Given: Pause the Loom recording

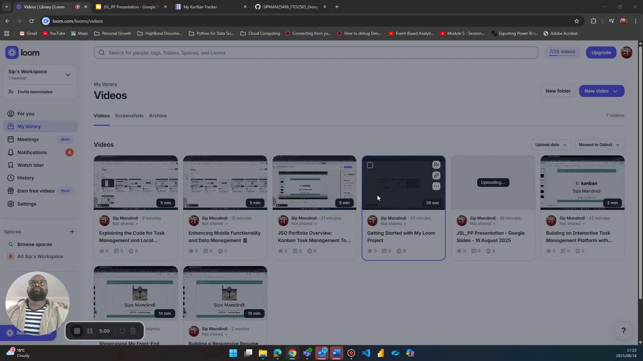Looking at the screenshot, I should (89, 331).
